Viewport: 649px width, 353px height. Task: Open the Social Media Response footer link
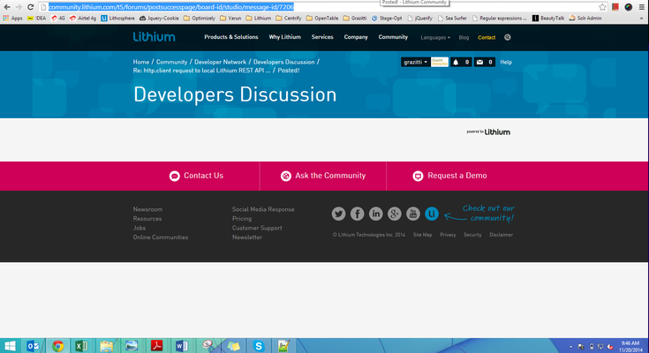coord(263,209)
